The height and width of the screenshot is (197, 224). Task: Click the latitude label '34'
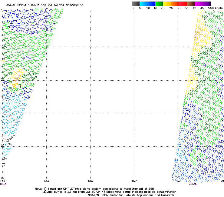[x=2, y=113]
